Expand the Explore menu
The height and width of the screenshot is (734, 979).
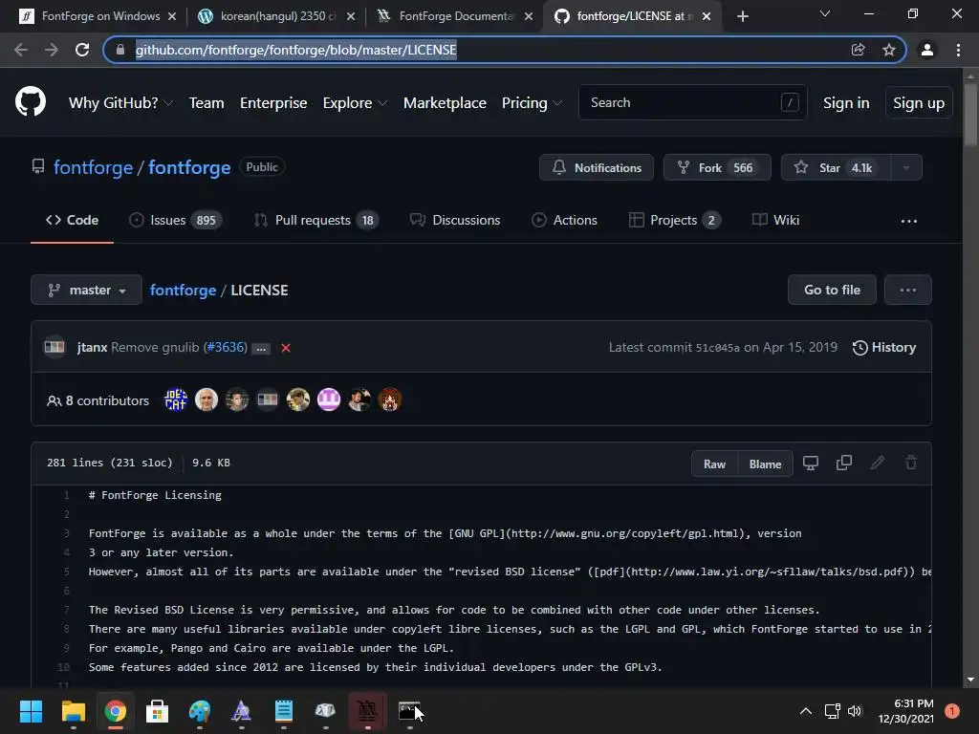pyautogui.click(x=355, y=103)
